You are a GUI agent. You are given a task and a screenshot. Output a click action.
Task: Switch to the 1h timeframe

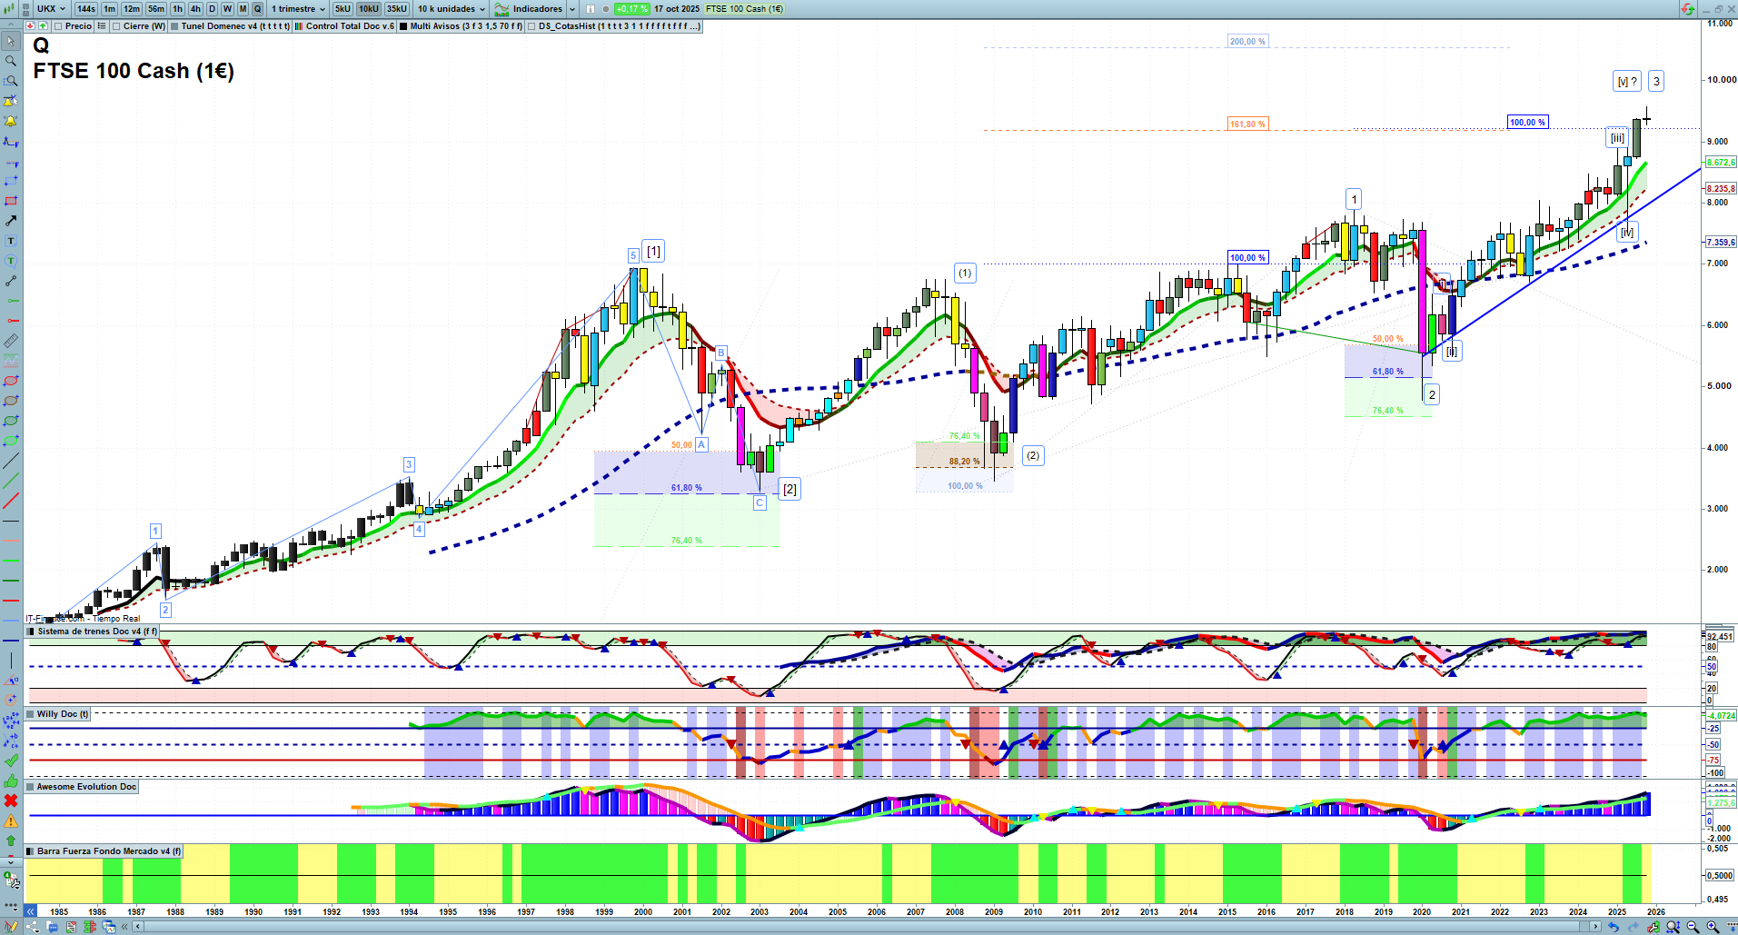click(x=177, y=9)
